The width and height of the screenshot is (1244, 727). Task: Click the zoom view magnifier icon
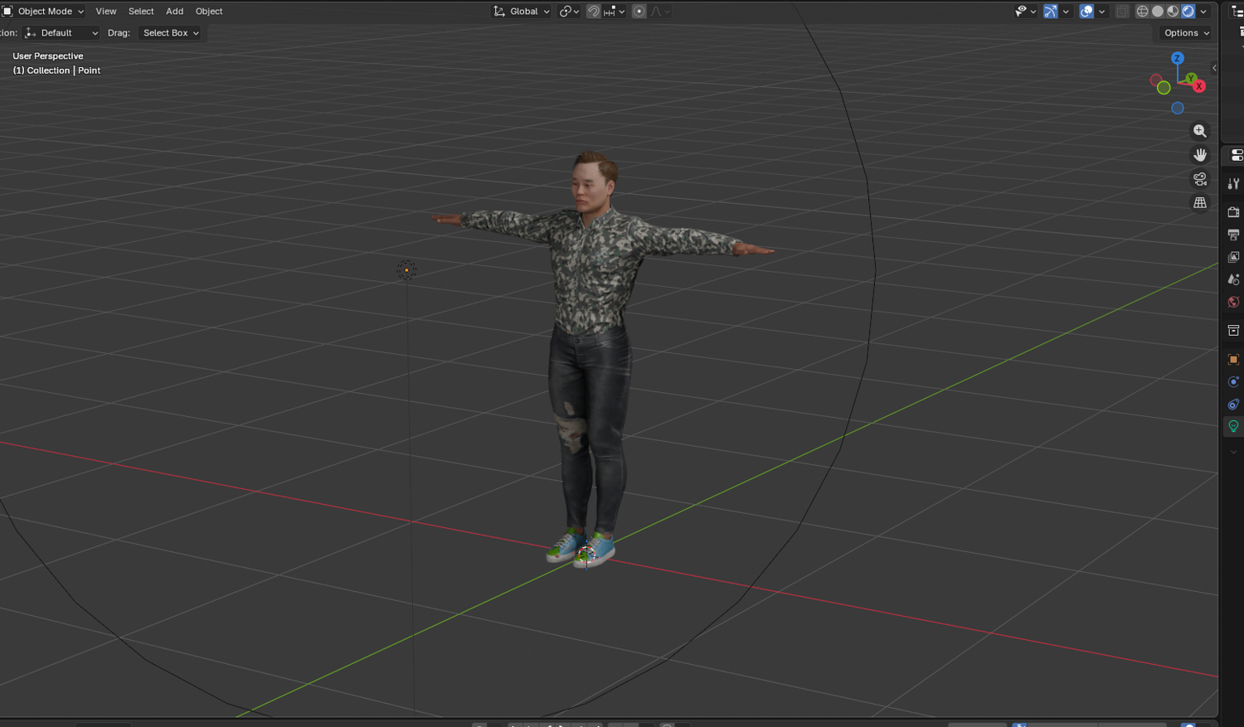(x=1200, y=131)
